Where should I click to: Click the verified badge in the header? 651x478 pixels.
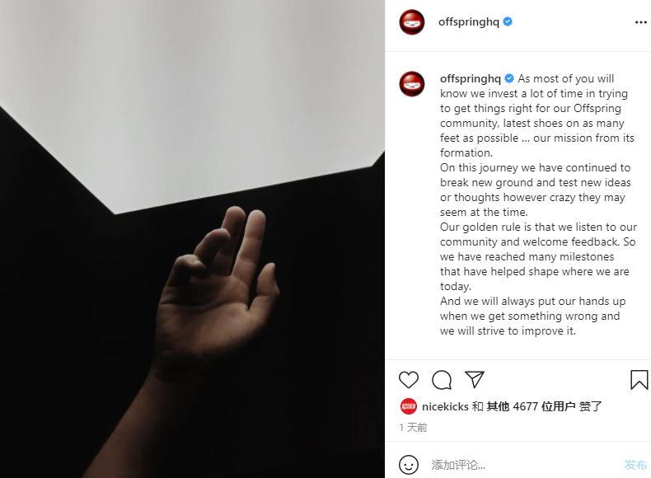coord(508,21)
